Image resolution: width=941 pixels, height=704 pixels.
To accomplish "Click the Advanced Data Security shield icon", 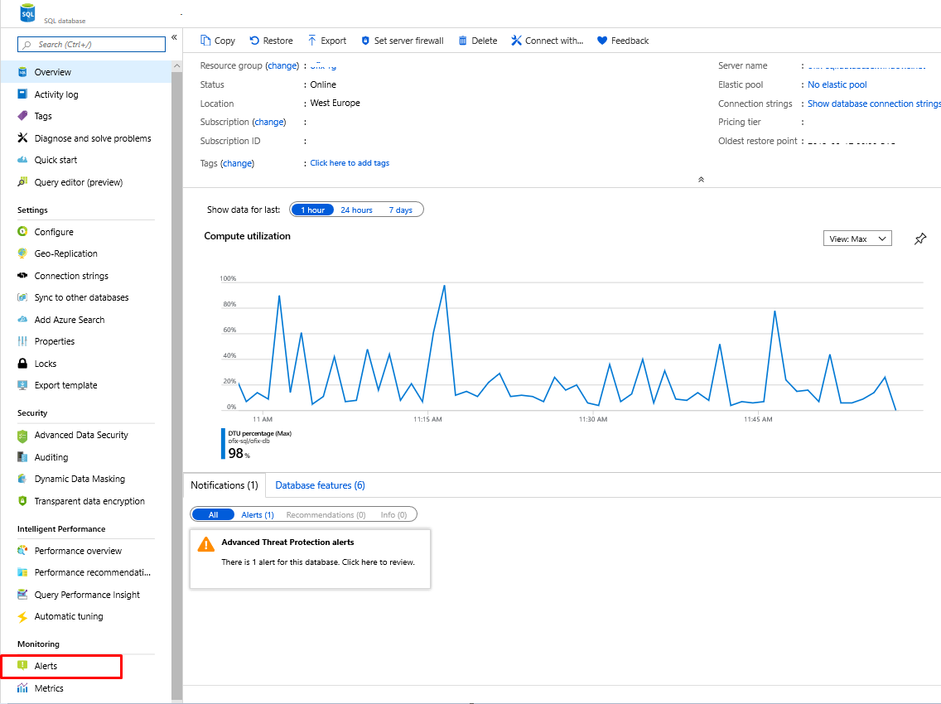I will [22, 435].
